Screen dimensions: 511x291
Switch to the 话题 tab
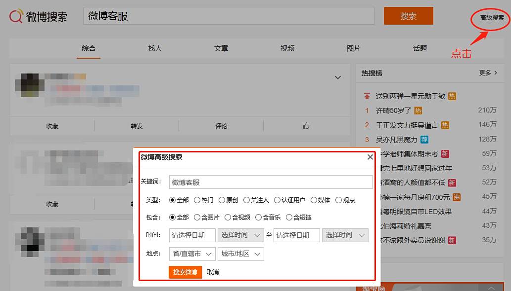click(420, 49)
